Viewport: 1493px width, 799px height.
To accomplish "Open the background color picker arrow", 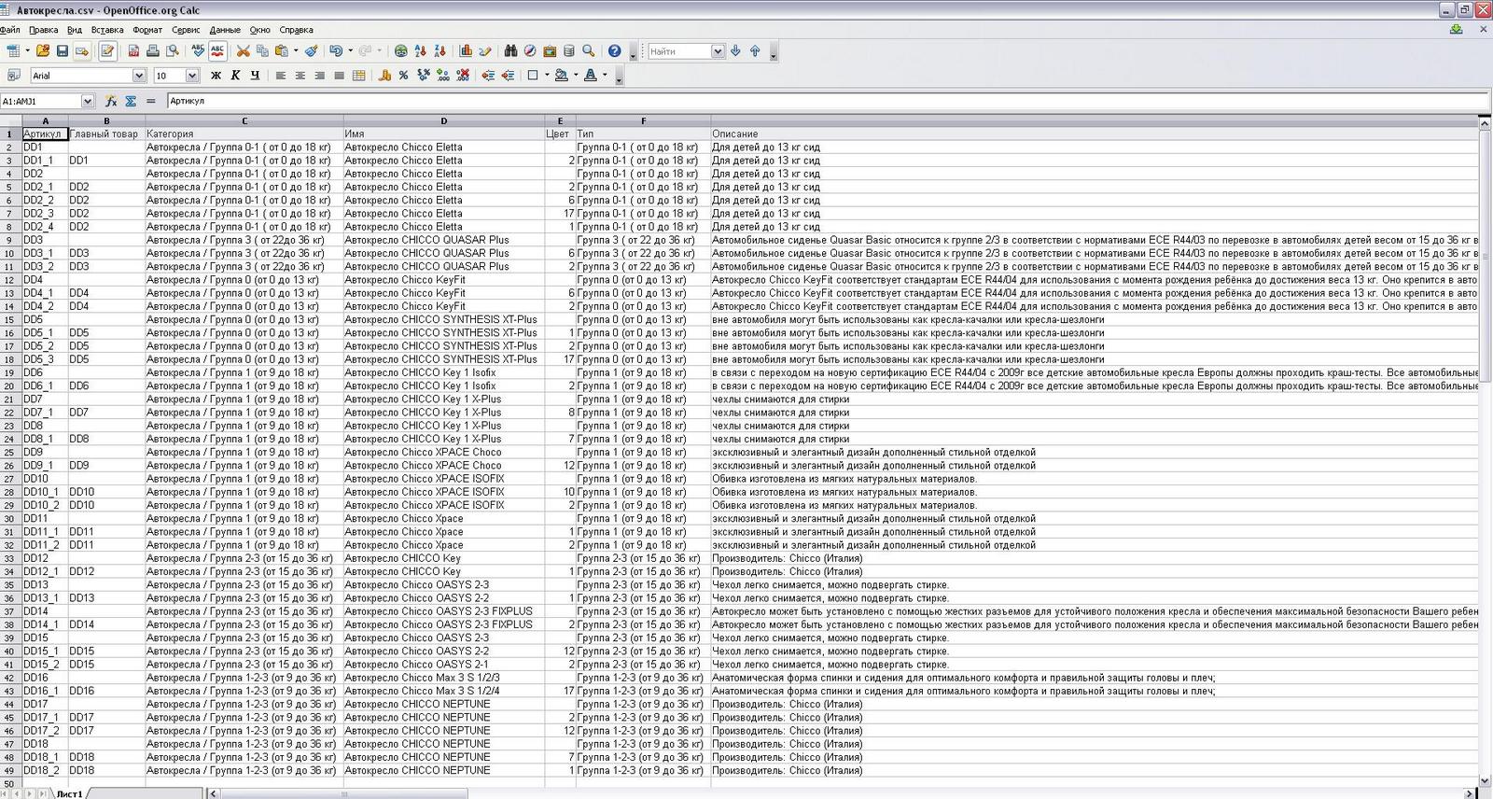I will 575,76.
